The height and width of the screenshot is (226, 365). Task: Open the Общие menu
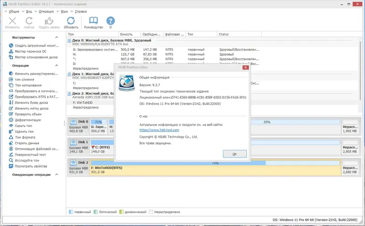14,11
